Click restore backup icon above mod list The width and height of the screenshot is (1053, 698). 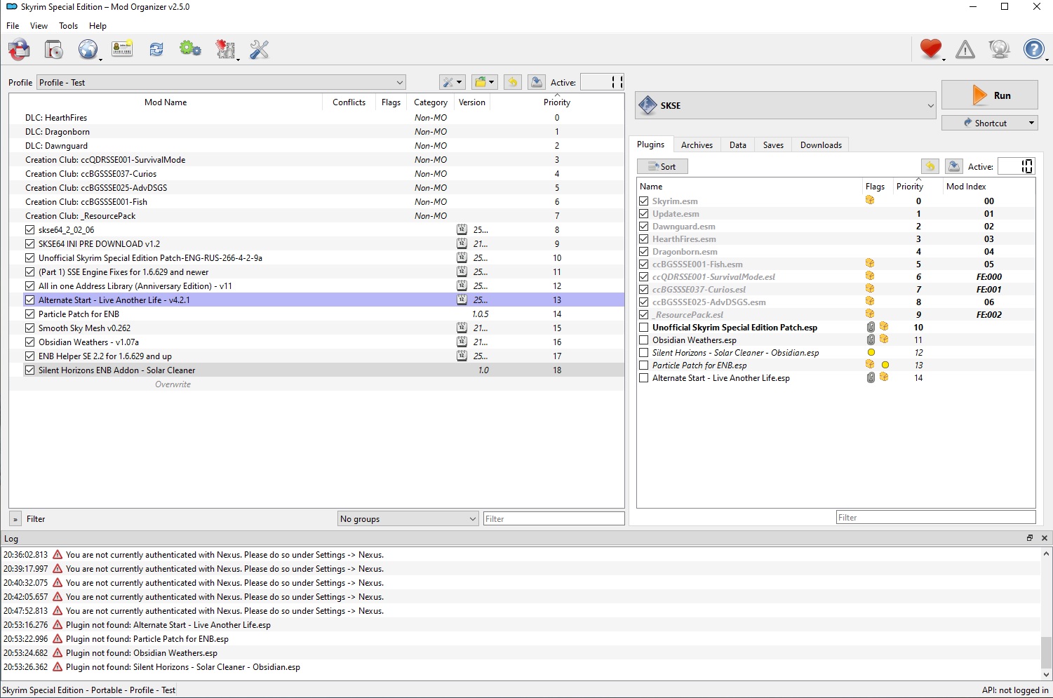513,82
